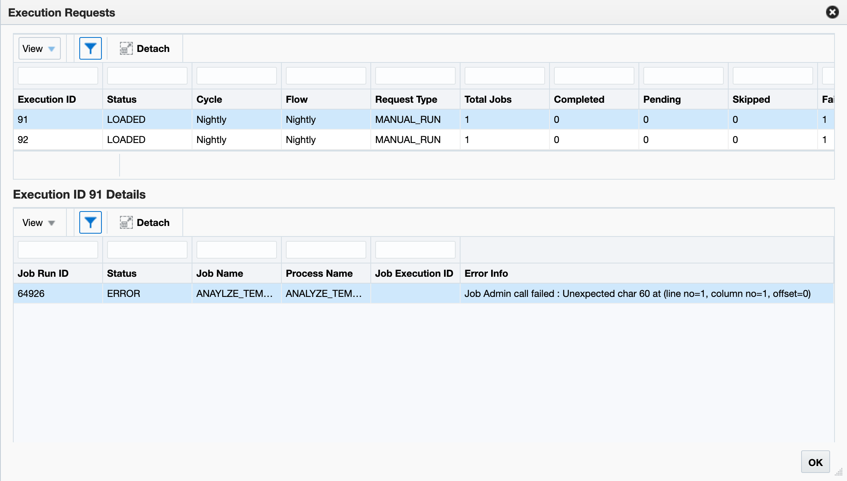Select execution row 92

23,140
